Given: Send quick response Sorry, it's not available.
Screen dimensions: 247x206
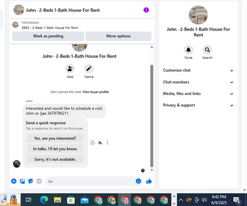Looking at the screenshot, I should point(55,159).
